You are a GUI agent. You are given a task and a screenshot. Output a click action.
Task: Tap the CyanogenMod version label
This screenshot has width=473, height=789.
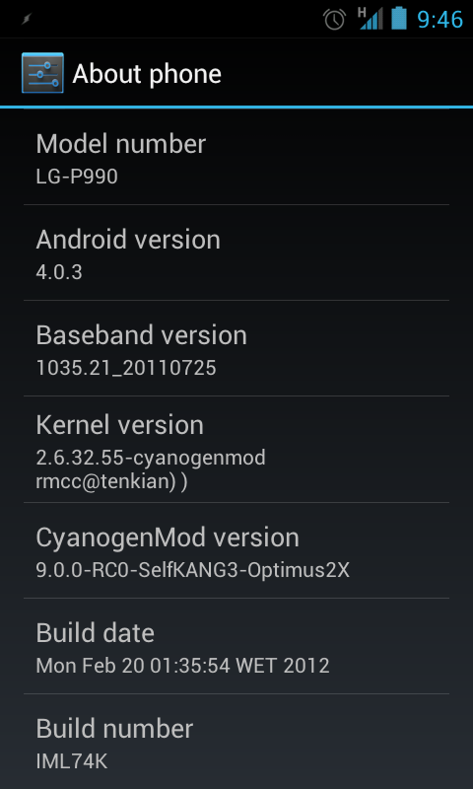pyautogui.click(x=168, y=538)
